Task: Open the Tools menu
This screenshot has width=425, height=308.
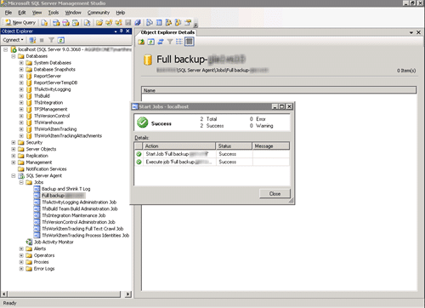Action: click(54, 13)
